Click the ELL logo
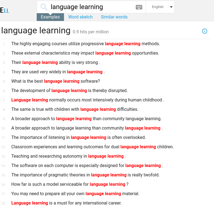214x207 pixels. [5, 10]
